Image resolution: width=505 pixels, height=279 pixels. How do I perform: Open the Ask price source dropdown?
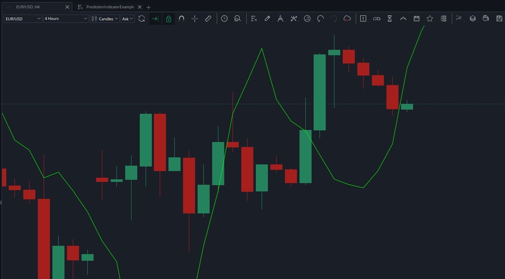[x=128, y=19]
